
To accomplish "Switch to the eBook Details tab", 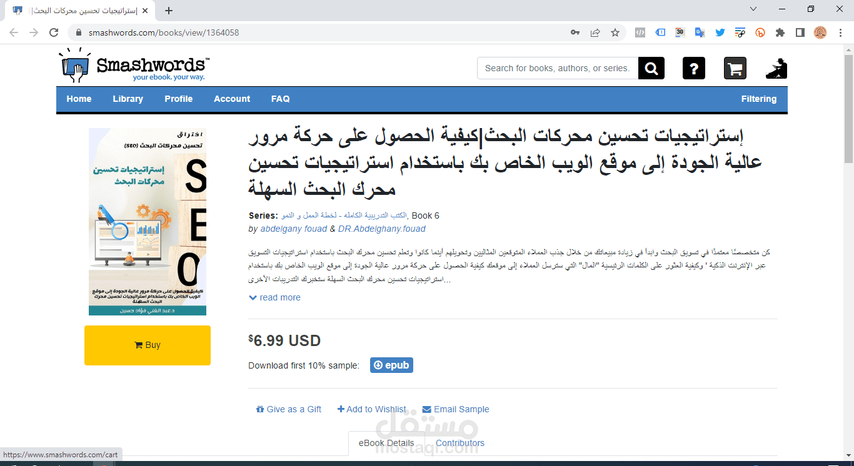I will (x=386, y=443).
